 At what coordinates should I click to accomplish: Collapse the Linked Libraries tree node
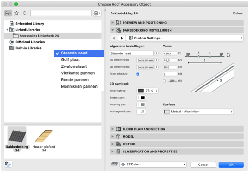(7, 30)
